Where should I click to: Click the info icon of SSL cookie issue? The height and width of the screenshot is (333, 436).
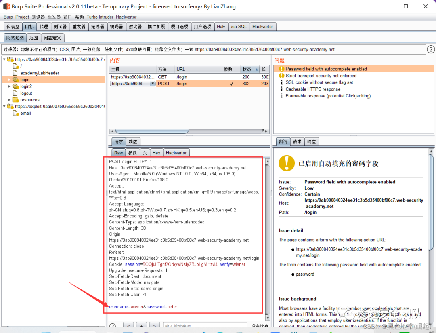[281, 82]
